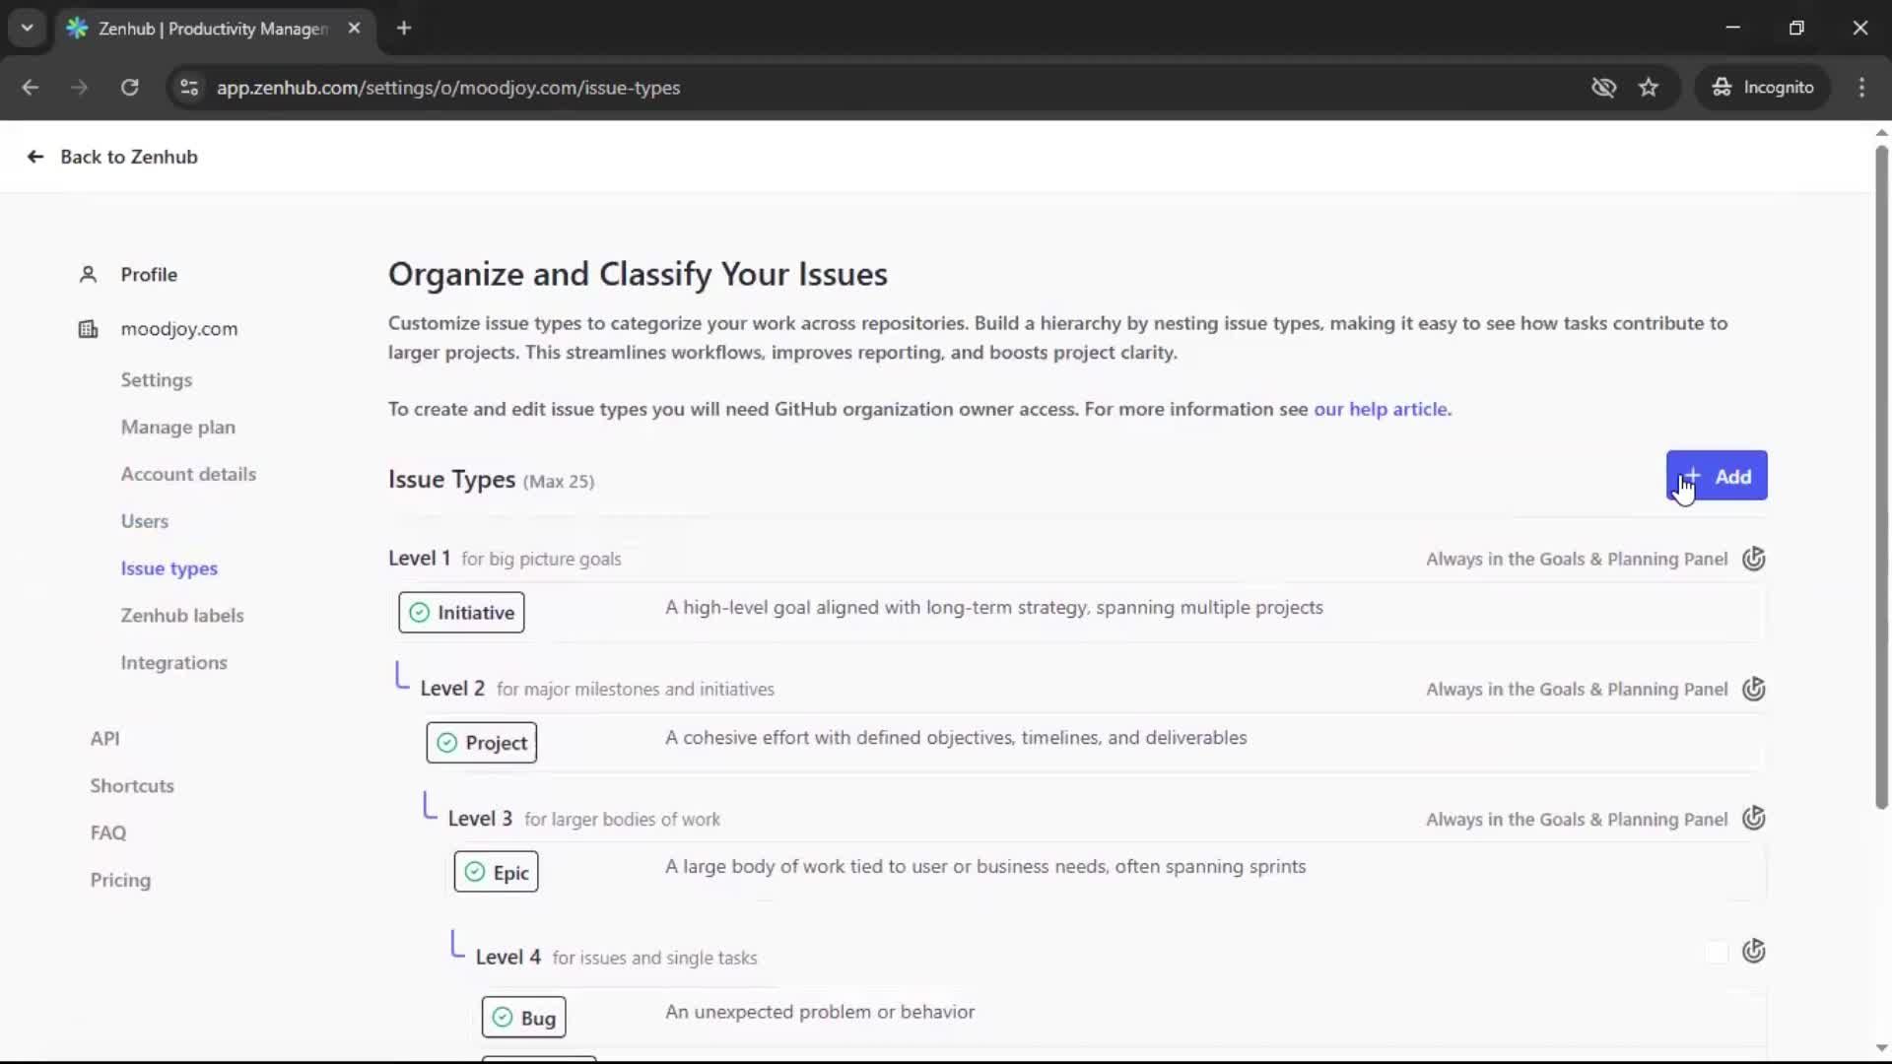The width and height of the screenshot is (1892, 1064).
Task: Bookmark this page with the star icon
Action: [1649, 88]
